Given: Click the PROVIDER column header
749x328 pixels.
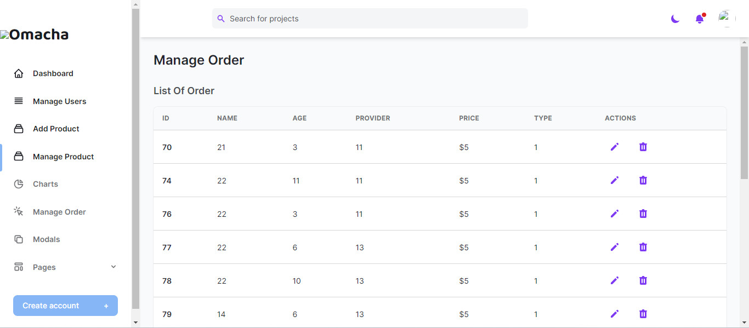Looking at the screenshot, I should coord(373,118).
